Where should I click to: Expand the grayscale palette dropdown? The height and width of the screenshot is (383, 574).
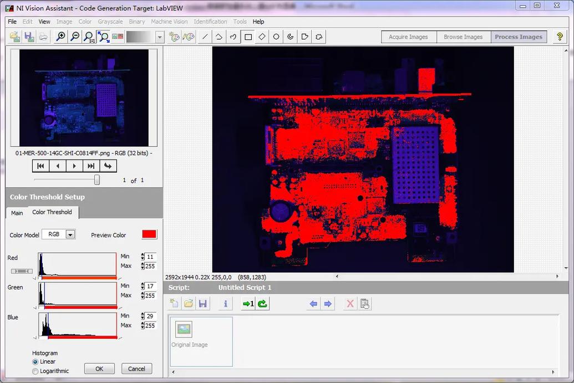tap(160, 37)
